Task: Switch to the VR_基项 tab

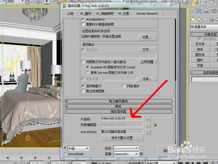Action: pos(85,14)
